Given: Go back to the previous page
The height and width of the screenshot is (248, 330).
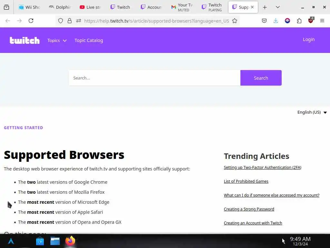Looking at the screenshot, I should pos(8,21).
